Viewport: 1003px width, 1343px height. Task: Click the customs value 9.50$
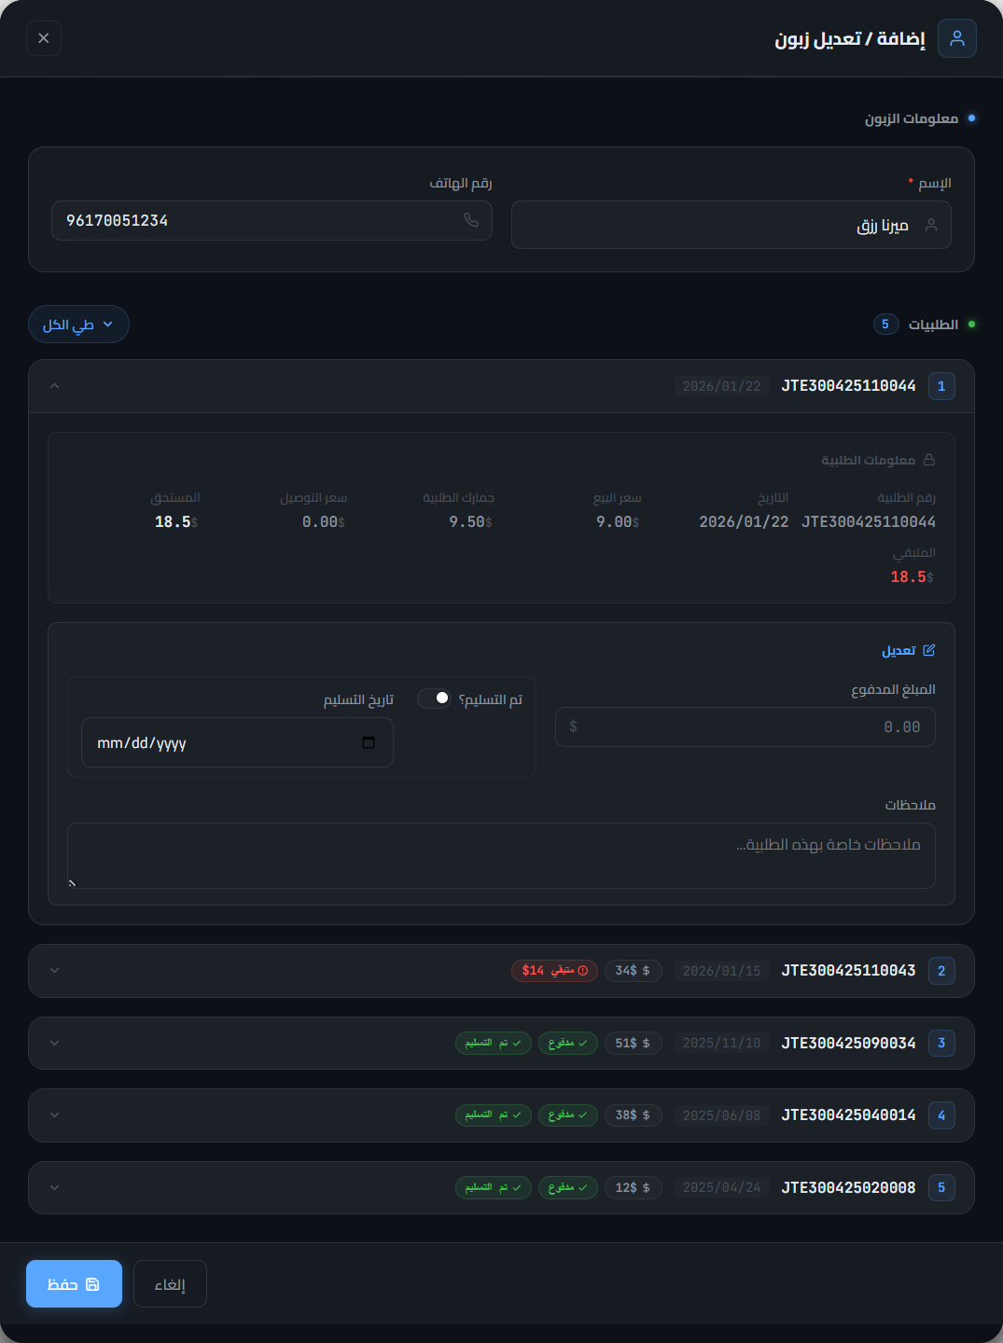click(x=470, y=522)
